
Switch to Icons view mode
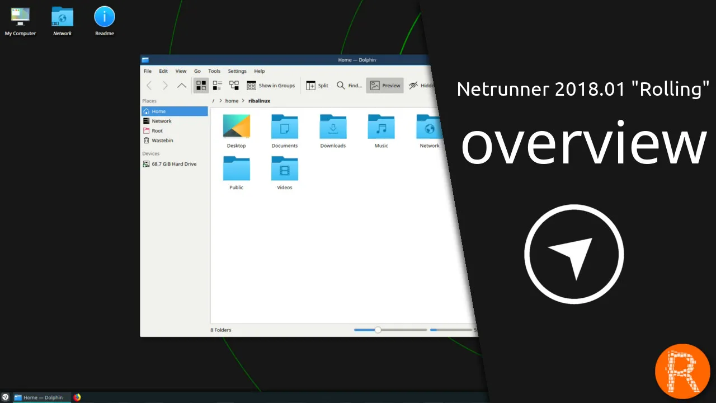click(x=201, y=86)
